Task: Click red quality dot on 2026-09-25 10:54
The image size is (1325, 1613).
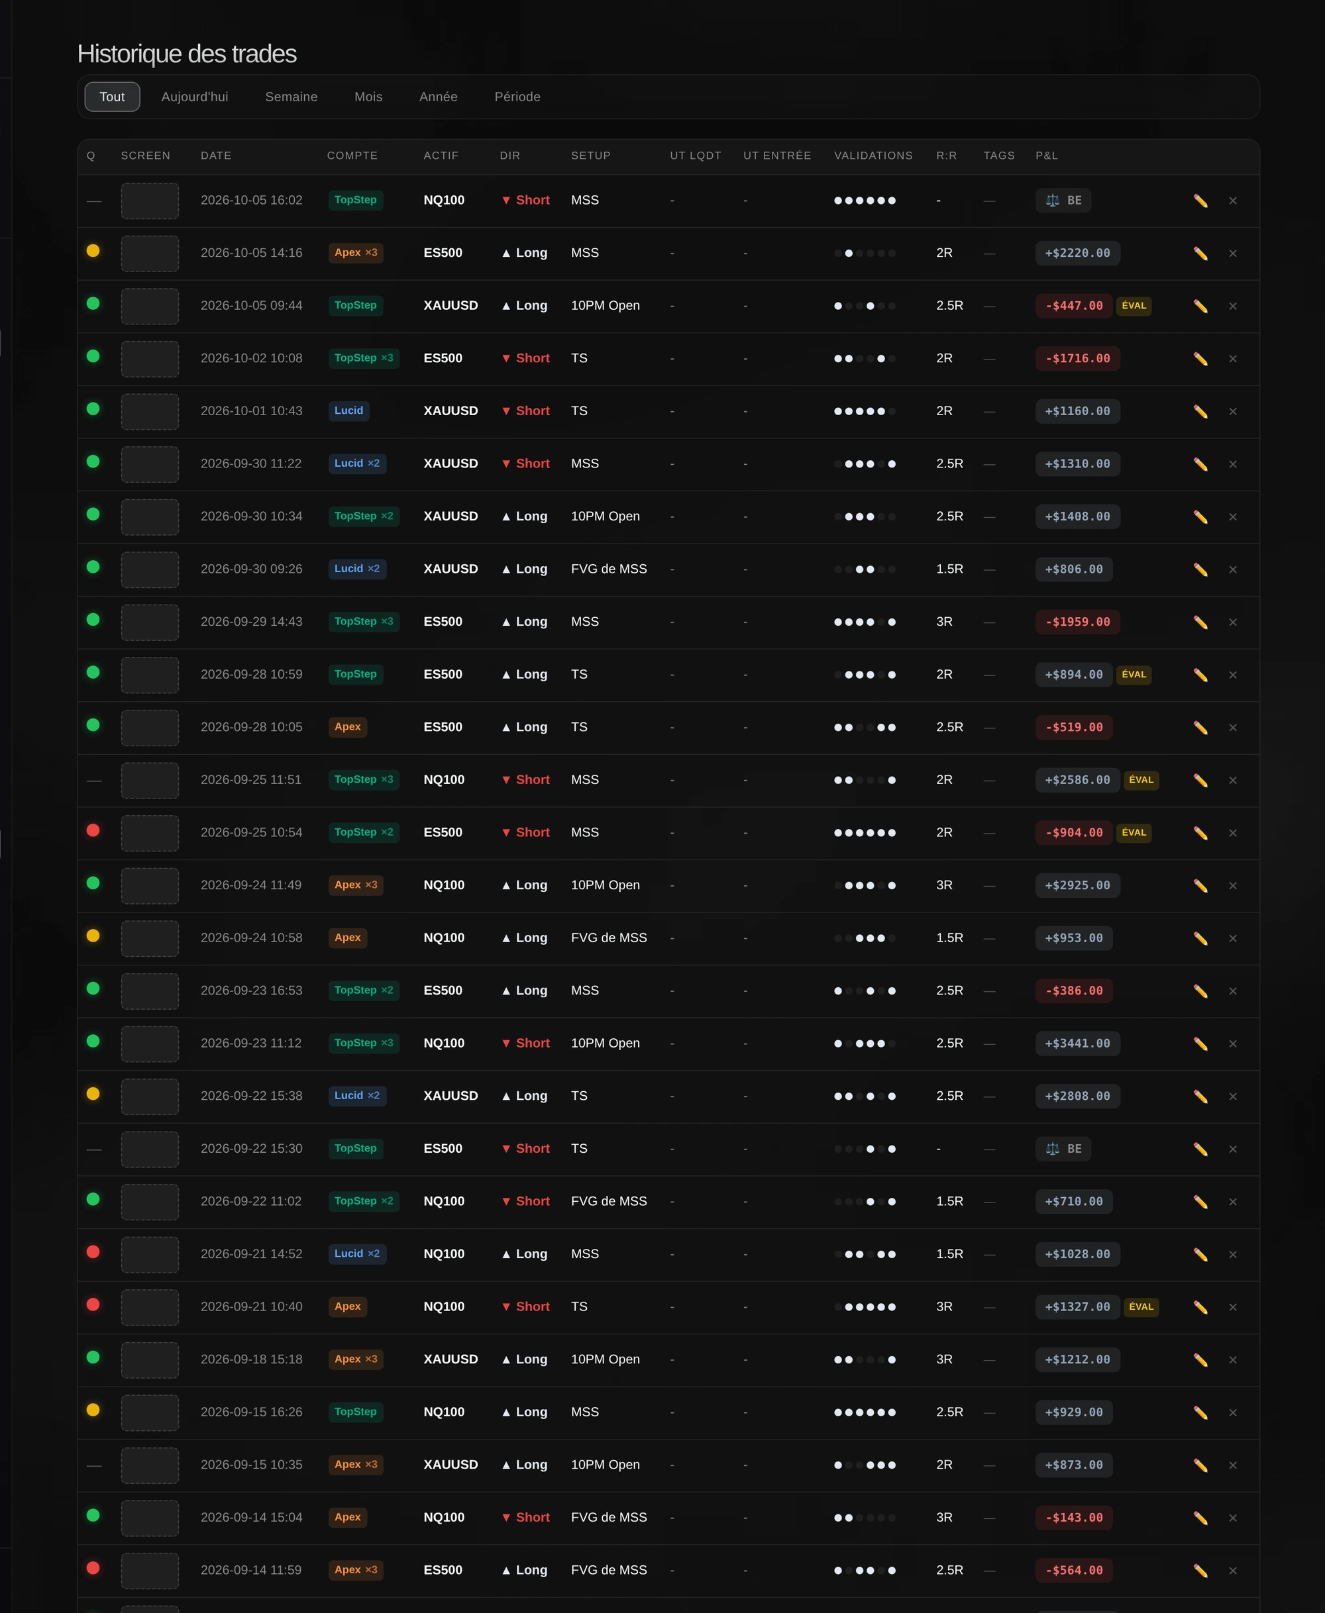Action: (93, 830)
